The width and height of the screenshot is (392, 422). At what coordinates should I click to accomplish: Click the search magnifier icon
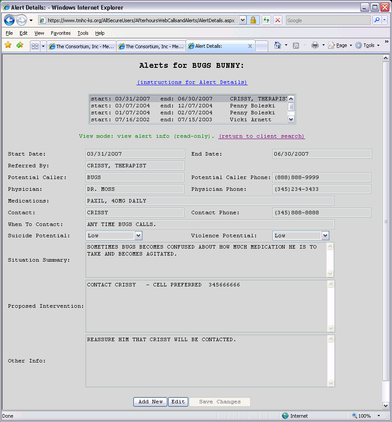(x=377, y=20)
